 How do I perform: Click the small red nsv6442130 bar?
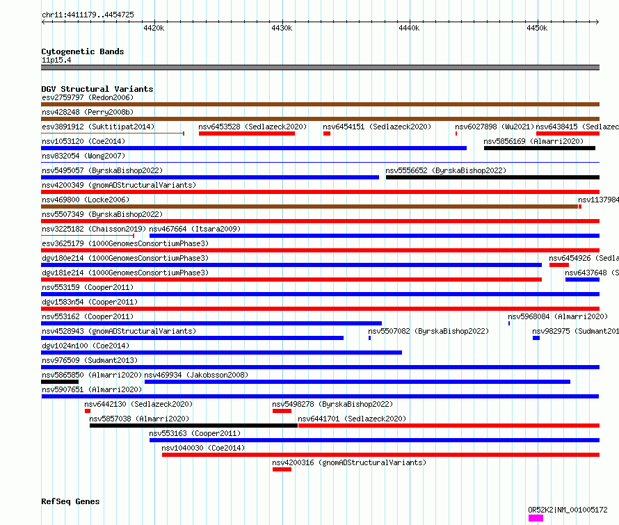tap(88, 411)
